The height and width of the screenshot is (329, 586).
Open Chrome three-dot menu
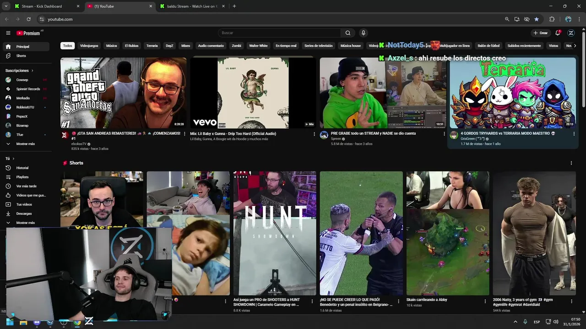(x=579, y=19)
